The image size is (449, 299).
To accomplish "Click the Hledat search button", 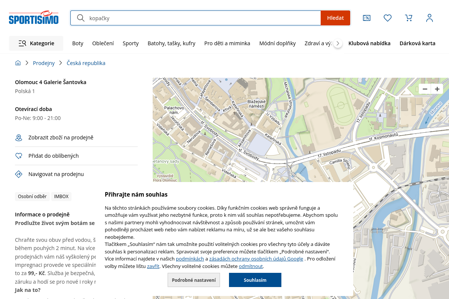I will tap(335, 18).
